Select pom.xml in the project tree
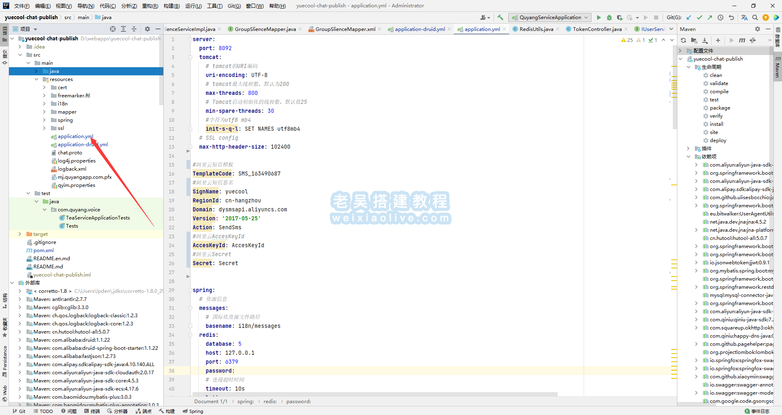782x415 pixels. (43, 250)
